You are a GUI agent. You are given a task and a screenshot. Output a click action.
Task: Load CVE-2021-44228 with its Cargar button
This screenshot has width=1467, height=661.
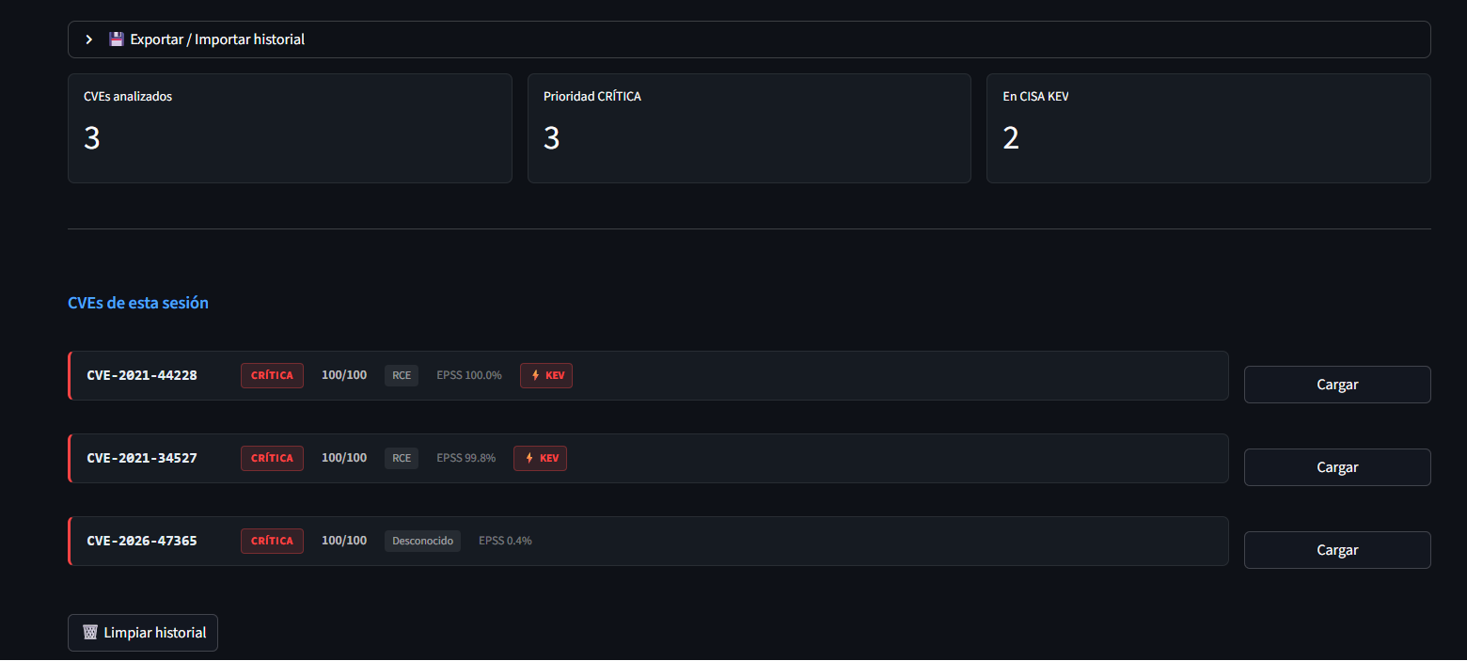click(1336, 385)
